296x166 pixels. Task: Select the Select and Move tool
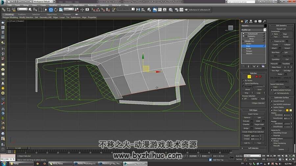(x=51, y=10)
